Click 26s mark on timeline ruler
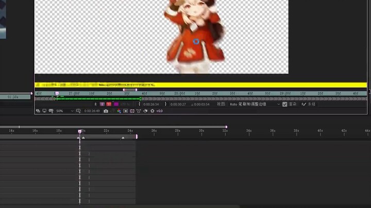This screenshot has height=208, width=371. click(x=154, y=130)
